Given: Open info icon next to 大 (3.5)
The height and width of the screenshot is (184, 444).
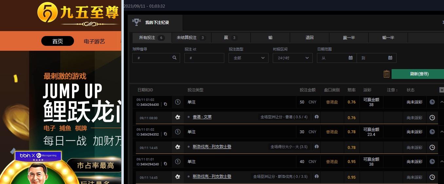Looking at the screenshot, I should 317,146.
